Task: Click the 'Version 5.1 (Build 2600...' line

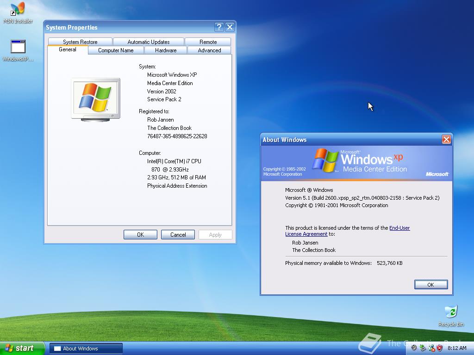Action: tap(362, 198)
